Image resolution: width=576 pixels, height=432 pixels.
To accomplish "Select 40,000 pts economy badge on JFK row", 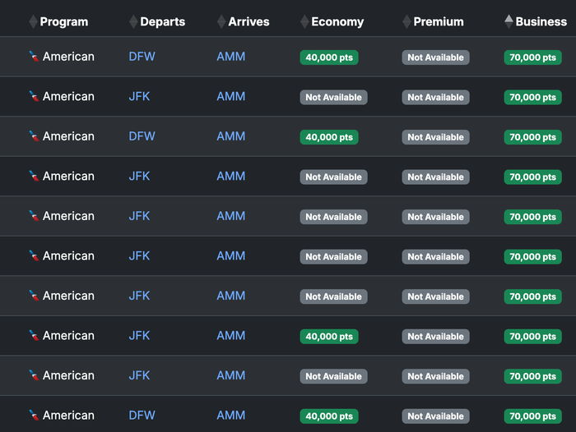I will (329, 336).
